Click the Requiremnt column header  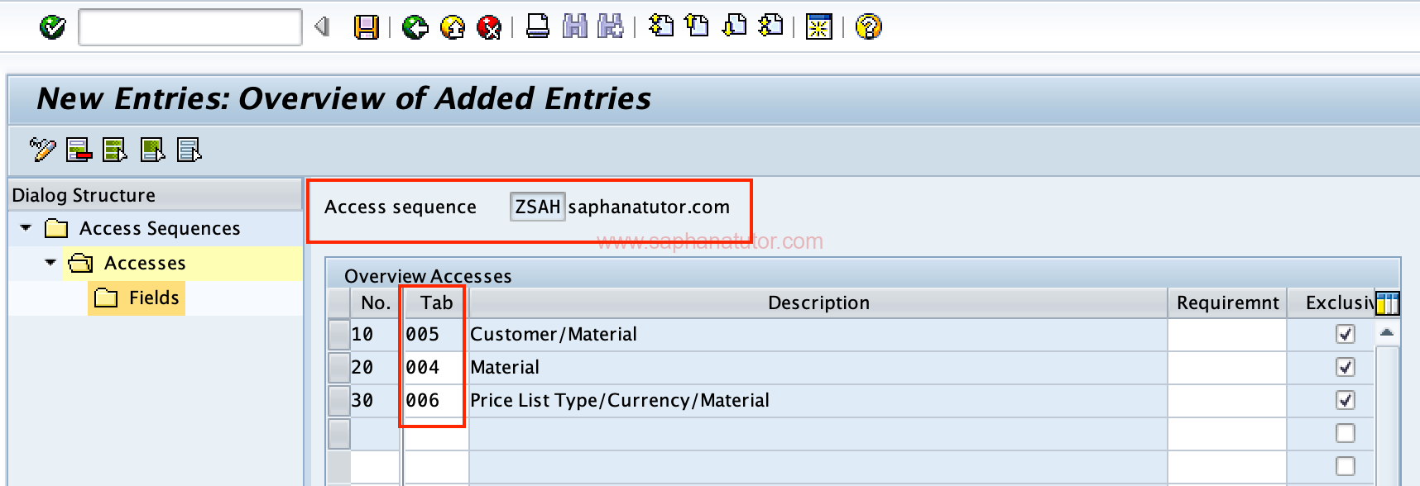(x=1227, y=303)
